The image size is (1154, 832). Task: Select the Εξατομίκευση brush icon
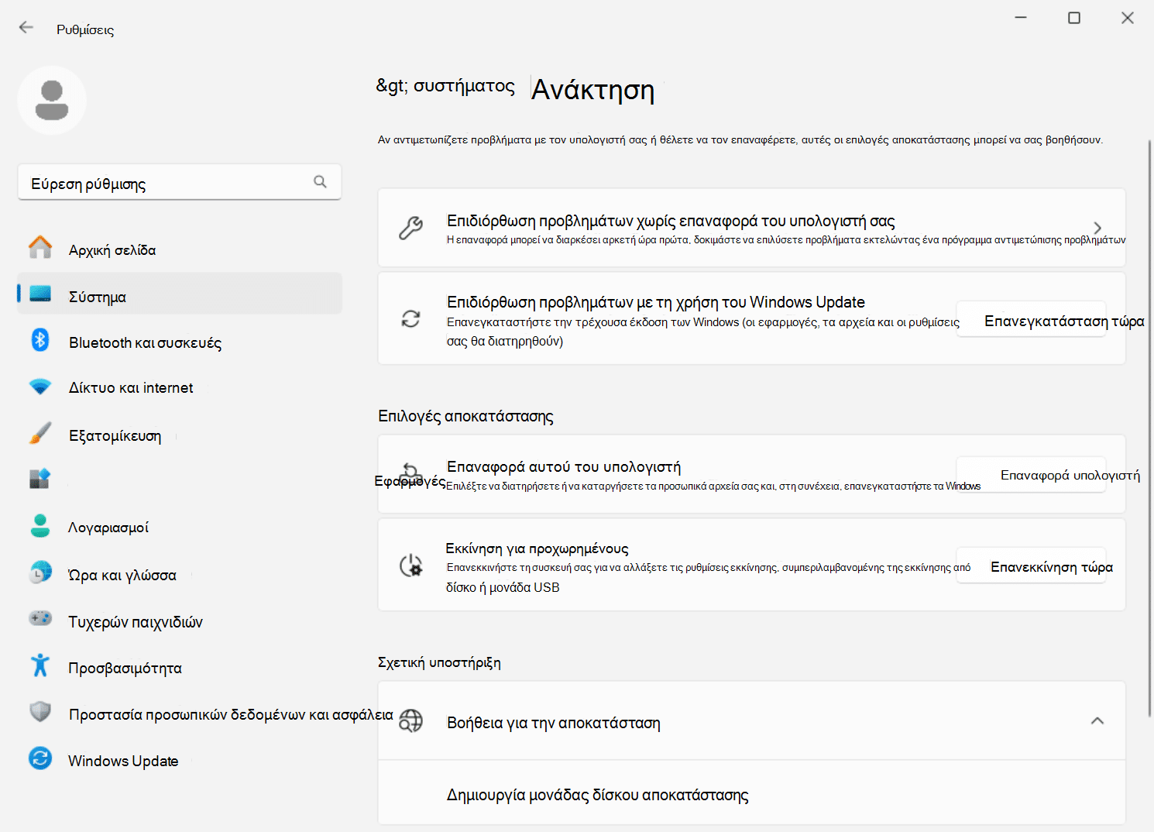[x=40, y=434]
